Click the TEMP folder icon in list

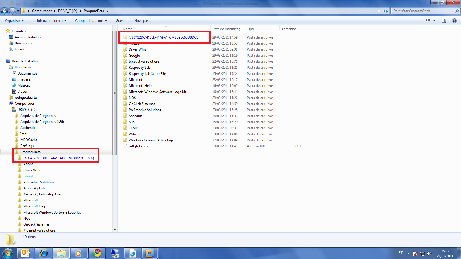125,128
